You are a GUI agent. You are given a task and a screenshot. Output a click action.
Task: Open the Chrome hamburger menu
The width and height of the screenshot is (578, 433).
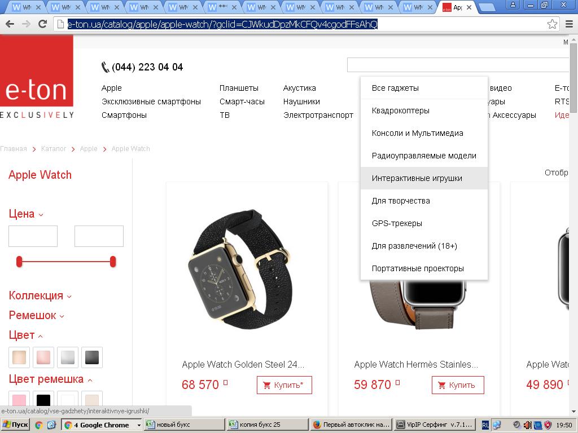569,24
